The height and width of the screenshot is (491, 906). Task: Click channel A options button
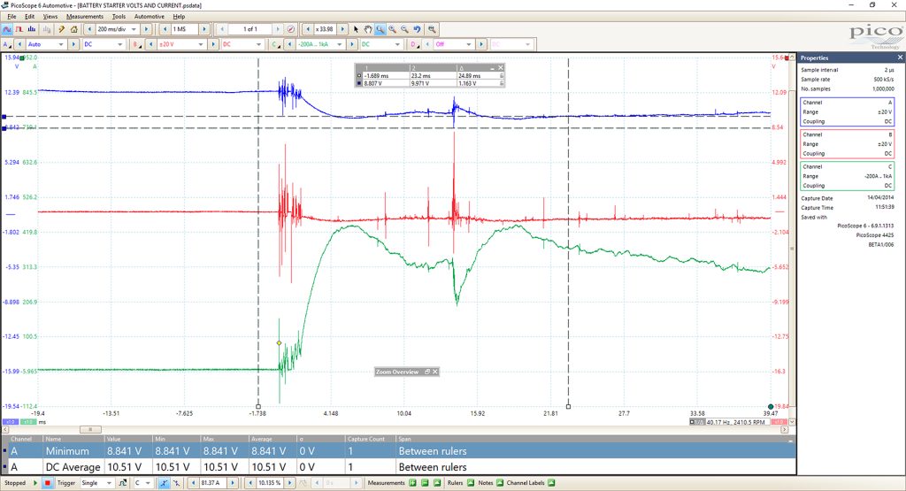pyautogui.click(x=6, y=44)
